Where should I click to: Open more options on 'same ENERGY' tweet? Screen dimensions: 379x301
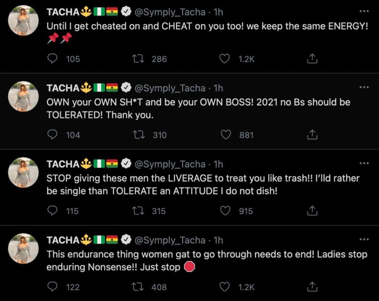364,11
